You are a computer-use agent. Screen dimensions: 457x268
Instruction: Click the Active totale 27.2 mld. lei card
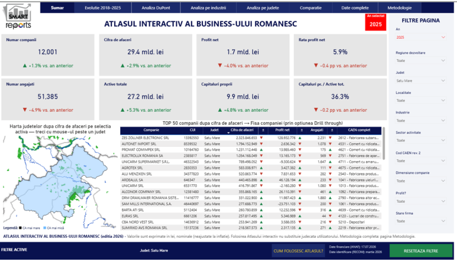point(145,99)
